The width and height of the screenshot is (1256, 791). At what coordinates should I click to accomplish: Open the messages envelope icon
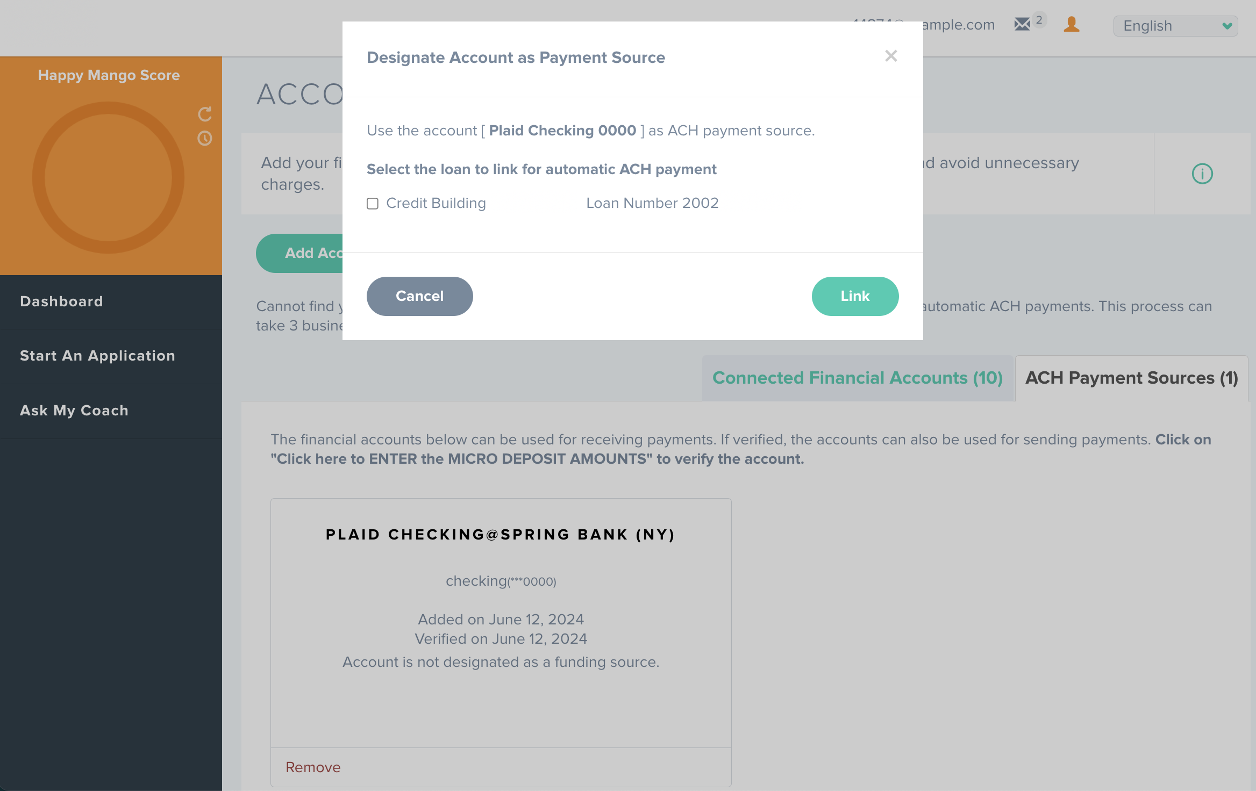(1022, 24)
